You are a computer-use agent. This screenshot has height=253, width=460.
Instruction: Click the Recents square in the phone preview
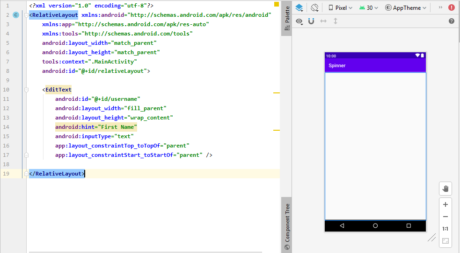tap(409, 226)
